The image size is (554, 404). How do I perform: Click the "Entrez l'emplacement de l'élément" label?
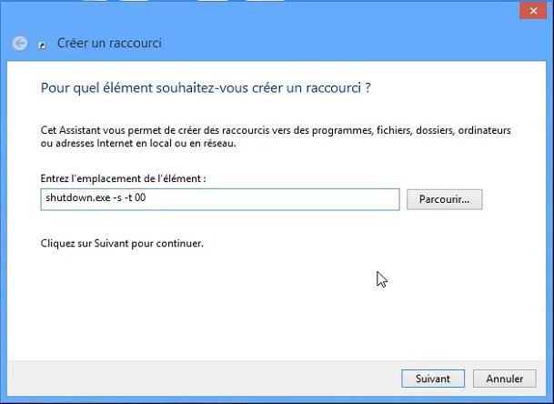(x=124, y=178)
